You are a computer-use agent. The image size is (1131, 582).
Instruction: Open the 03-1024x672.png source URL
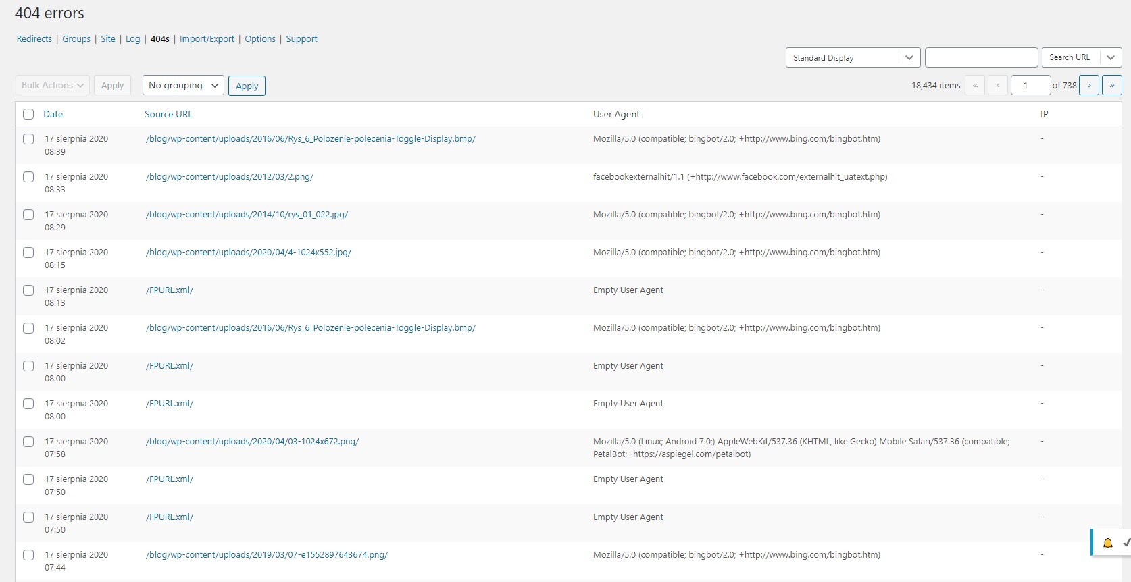[x=252, y=442]
